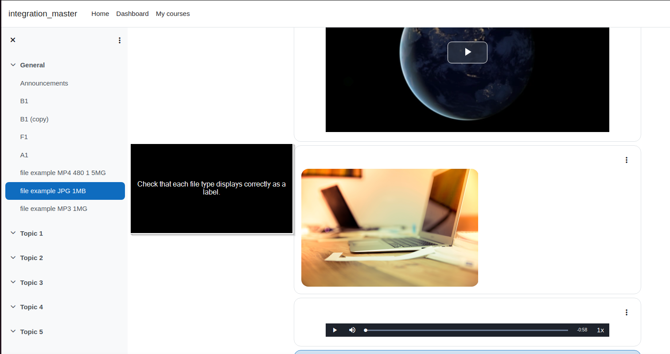
Task: Click the Topic 3 section title
Action: tap(32, 283)
